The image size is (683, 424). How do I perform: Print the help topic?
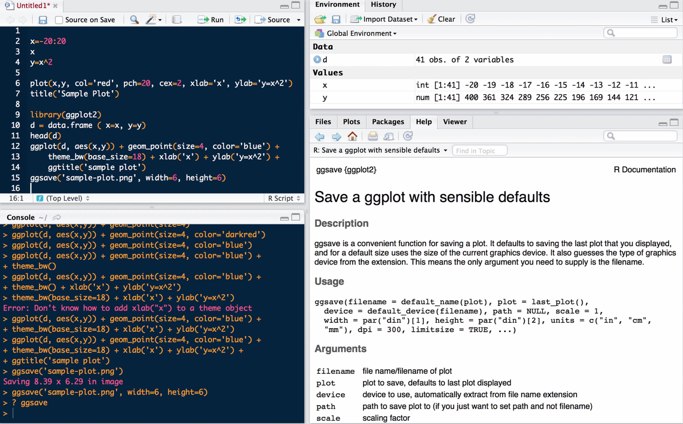point(373,136)
